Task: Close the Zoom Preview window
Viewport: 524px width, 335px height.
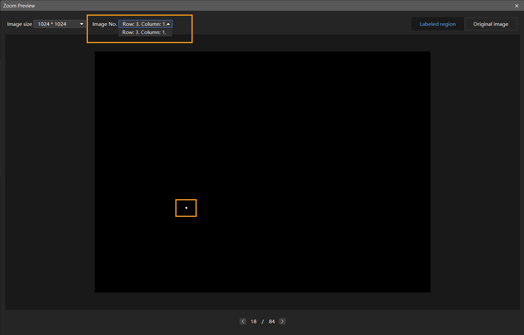Action: pyautogui.click(x=517, y=6)
